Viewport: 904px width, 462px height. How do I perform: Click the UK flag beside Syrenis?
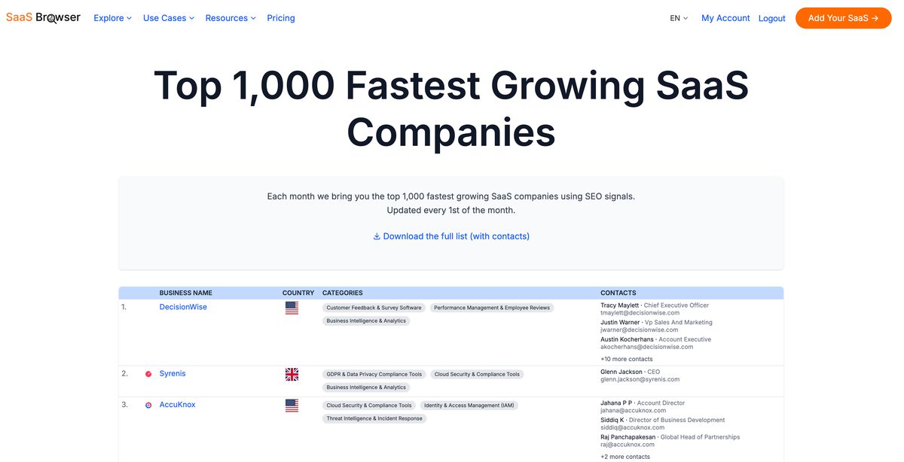click(x=292, y=373)
